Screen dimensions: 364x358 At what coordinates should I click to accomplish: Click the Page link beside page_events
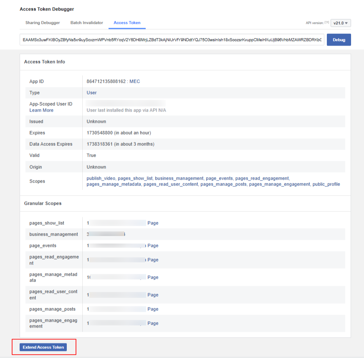click(153, 245)
